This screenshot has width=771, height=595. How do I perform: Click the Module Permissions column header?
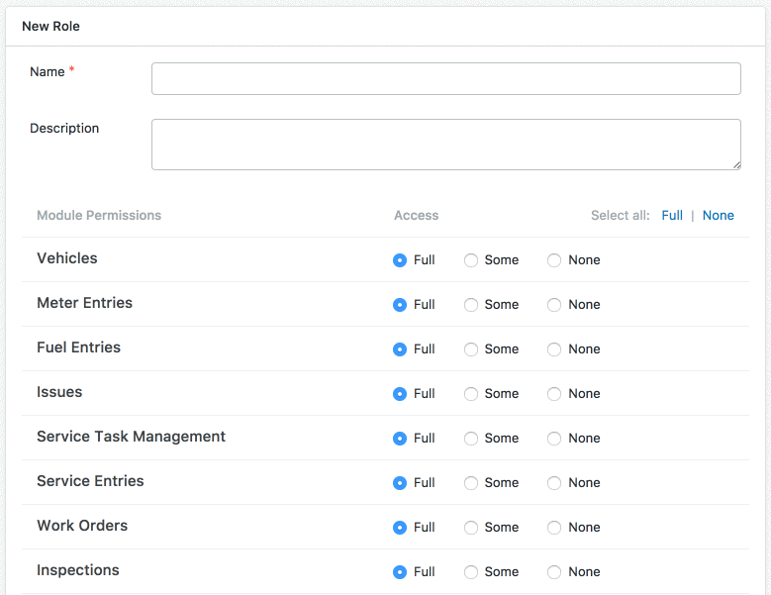coord(99,216)
